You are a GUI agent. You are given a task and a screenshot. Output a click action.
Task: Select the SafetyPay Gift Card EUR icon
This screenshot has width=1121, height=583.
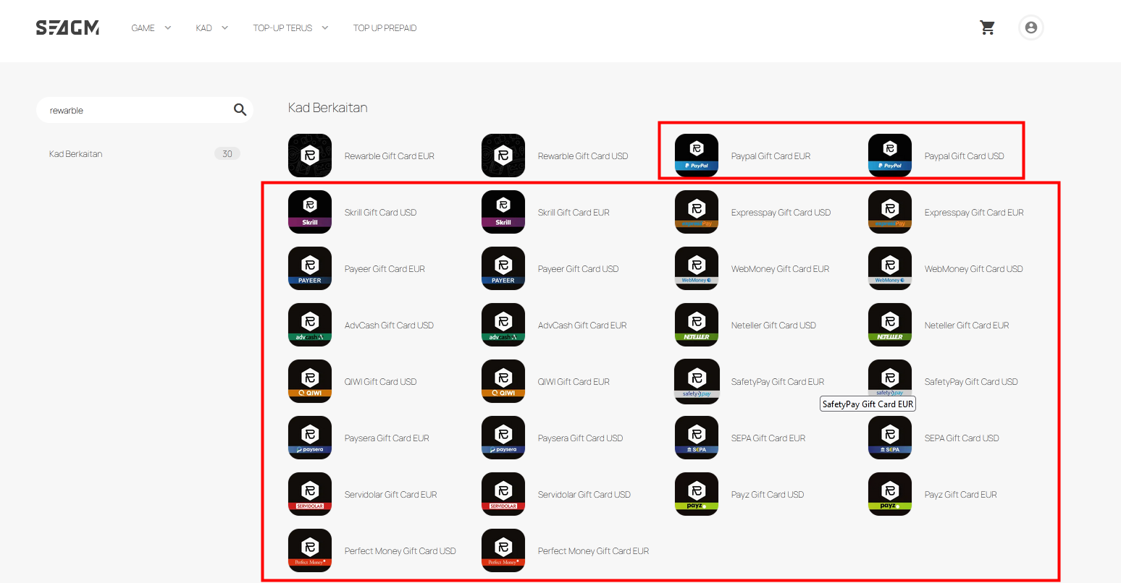pyautogui.click(x=697, y=381)
